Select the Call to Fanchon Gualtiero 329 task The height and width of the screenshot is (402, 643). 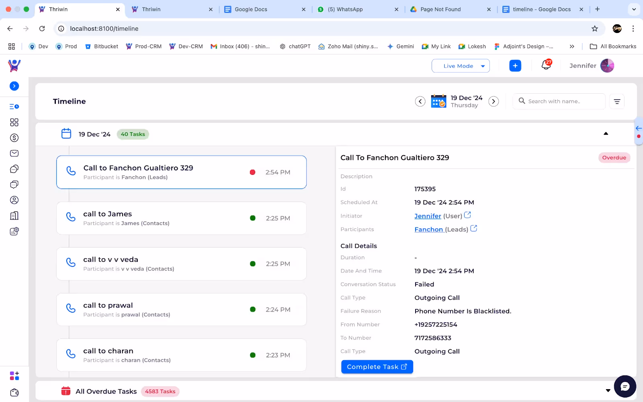coord(181,172)
